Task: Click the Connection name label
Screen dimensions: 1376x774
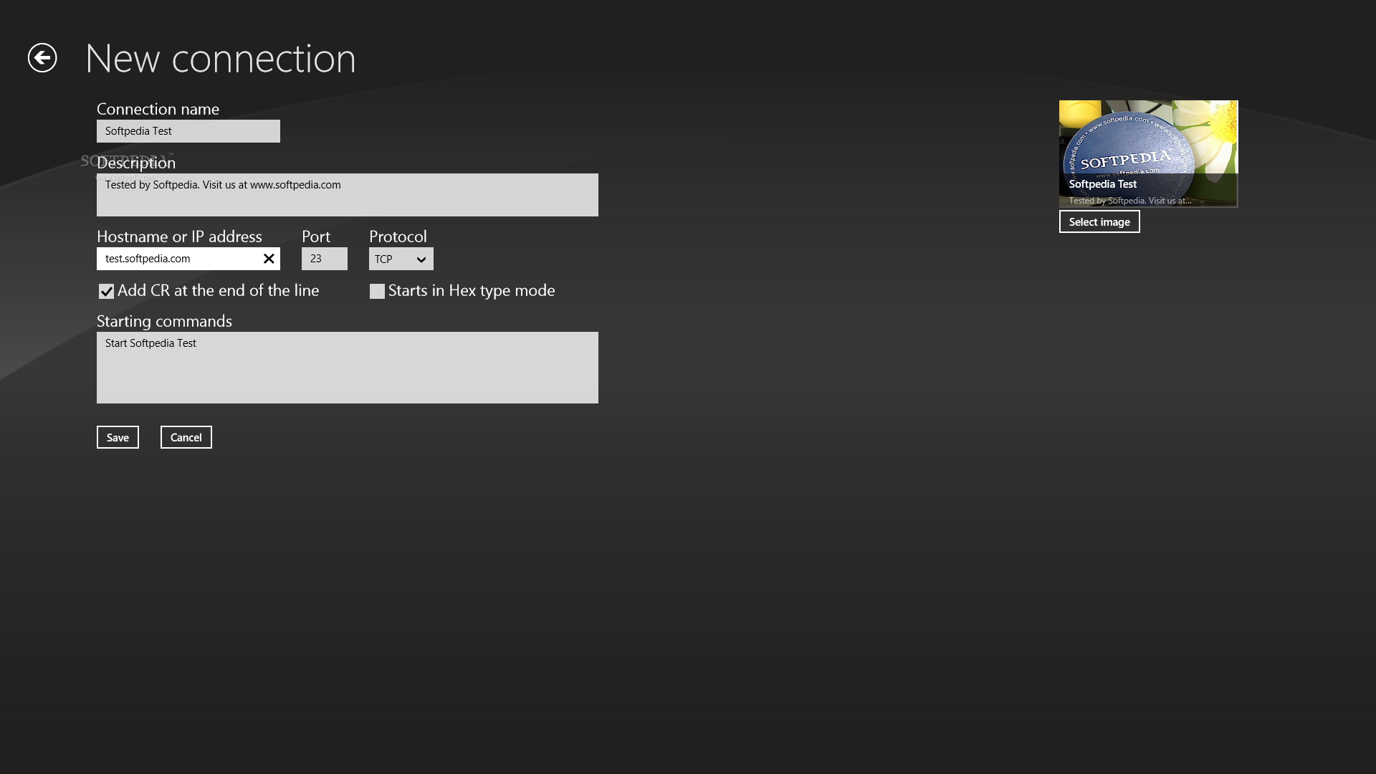Action: 158,109
